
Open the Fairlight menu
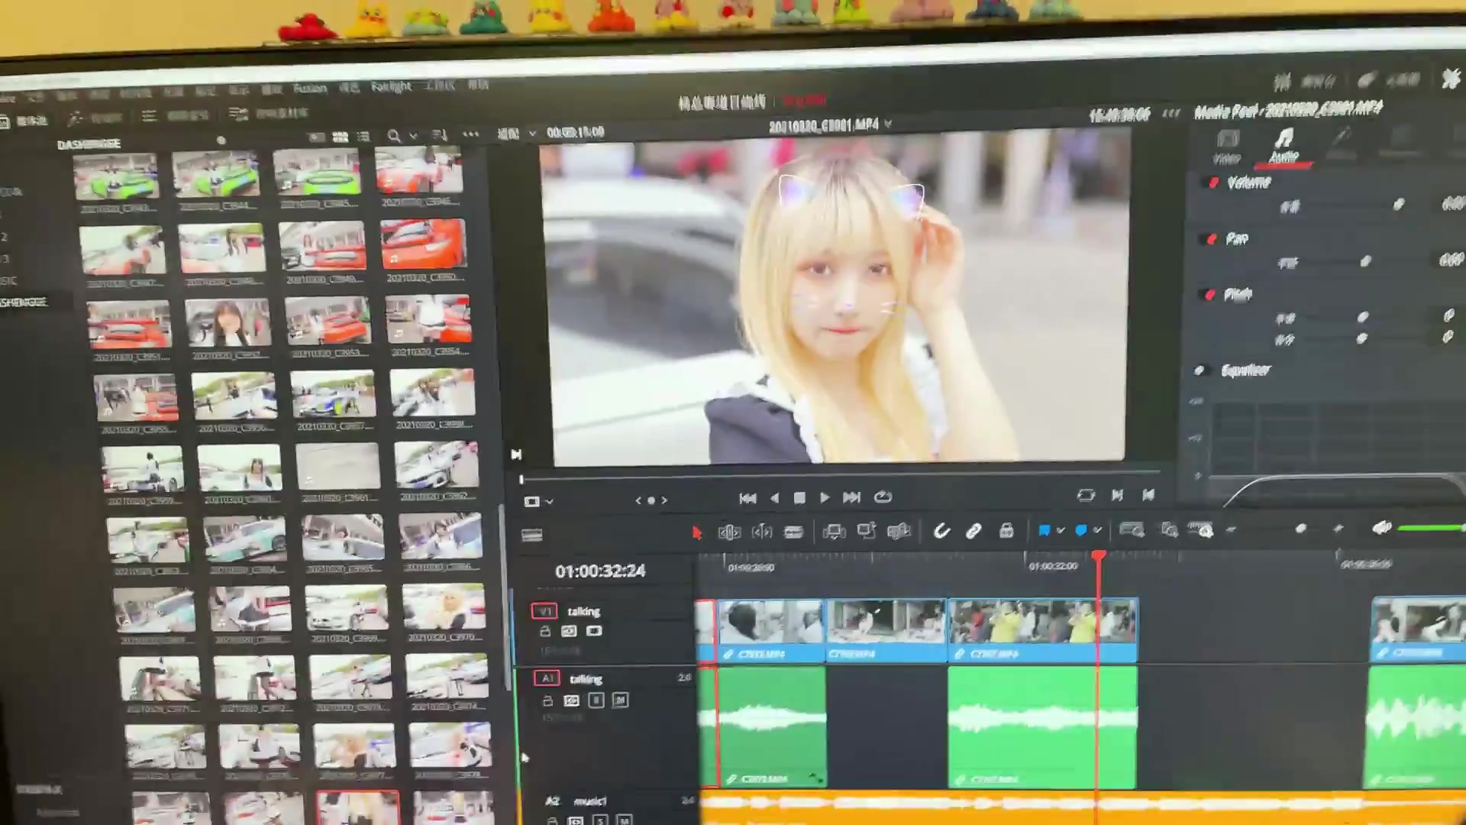tap(391, 87)
